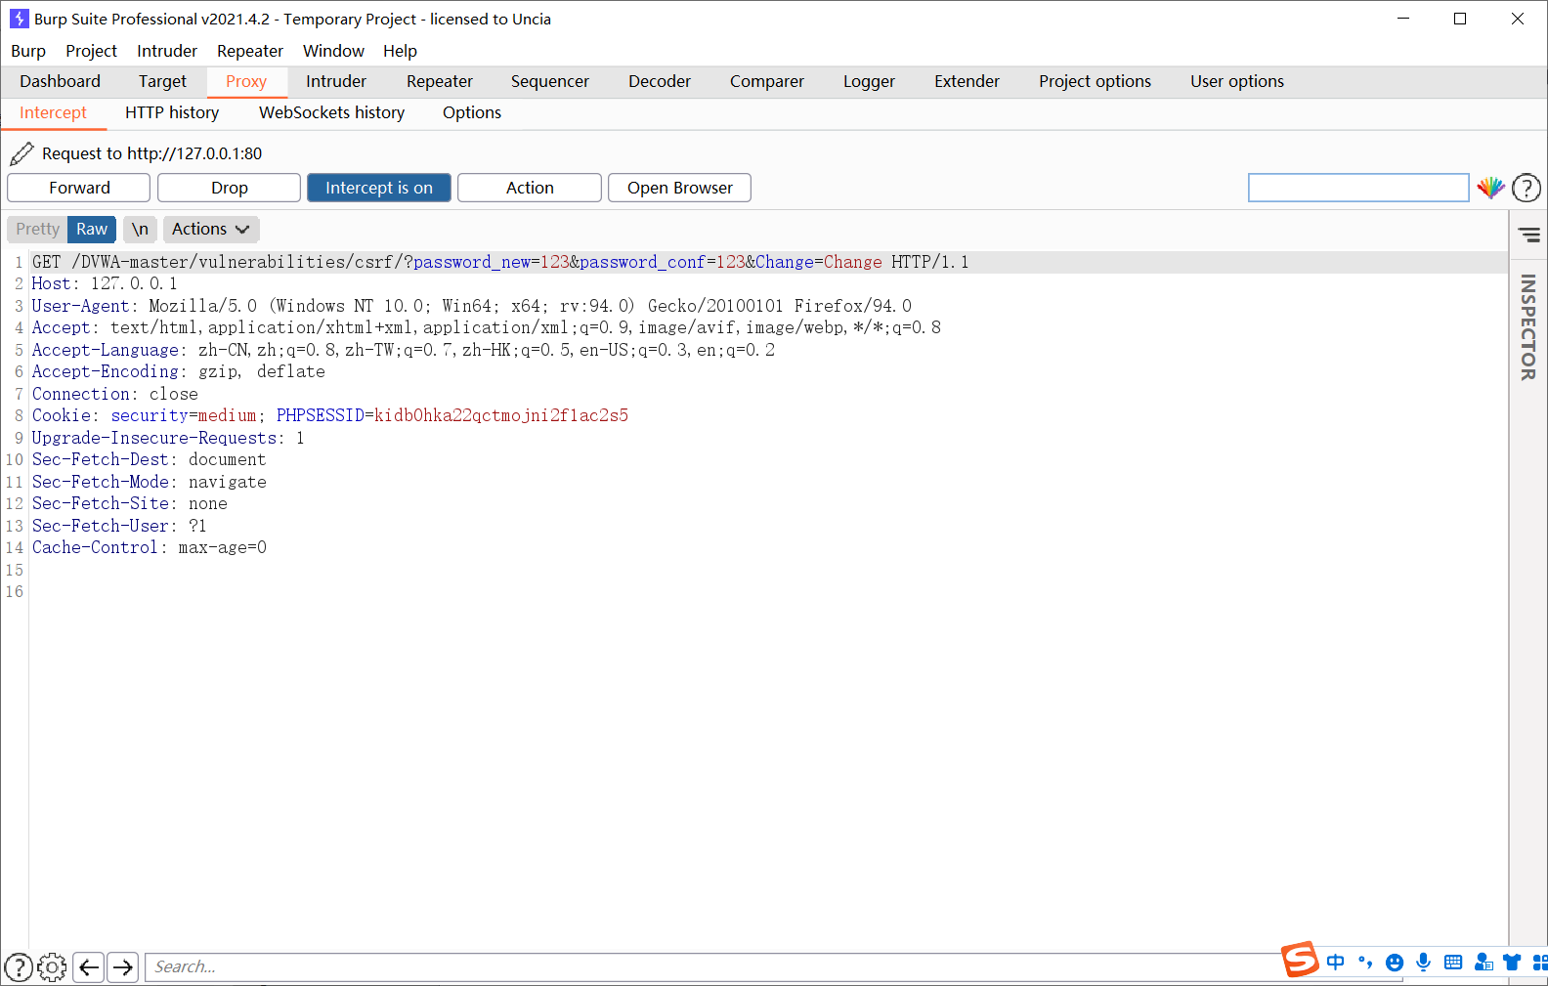Click the comment input field
This screenshot has width=1548, height=986.
(1358, 188)
